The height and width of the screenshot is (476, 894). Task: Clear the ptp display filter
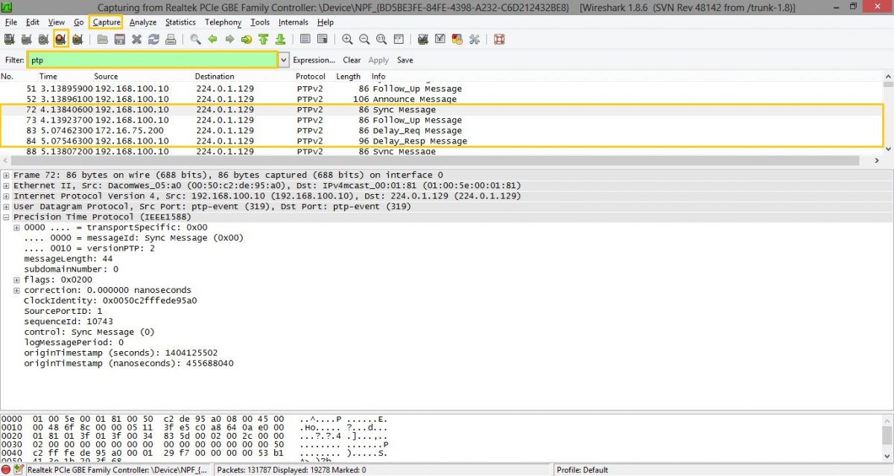pyautogui.click(x=351, y=59)
